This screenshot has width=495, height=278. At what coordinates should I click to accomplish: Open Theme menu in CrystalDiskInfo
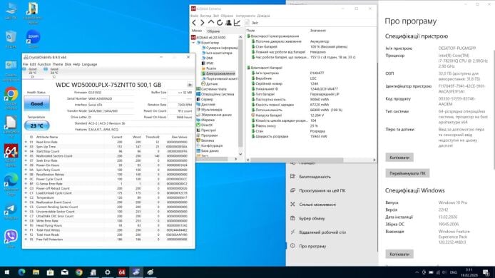[x=58, y=64]
